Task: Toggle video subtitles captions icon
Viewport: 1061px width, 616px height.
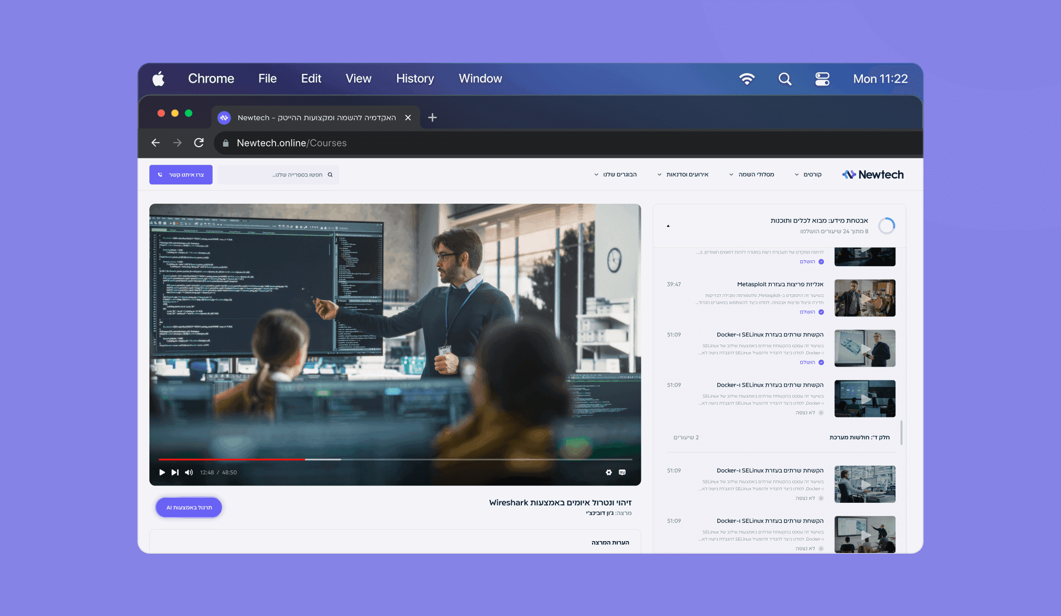Action: pyautogui.click(x=622, y=472)
